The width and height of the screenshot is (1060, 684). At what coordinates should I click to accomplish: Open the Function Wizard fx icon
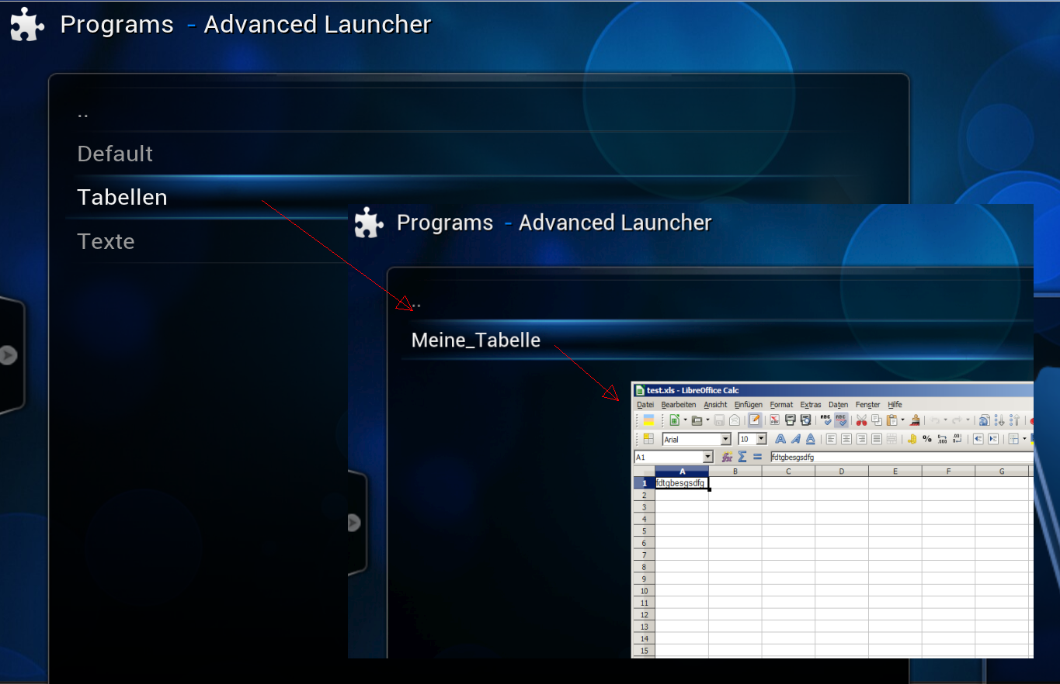click(727, 458)
